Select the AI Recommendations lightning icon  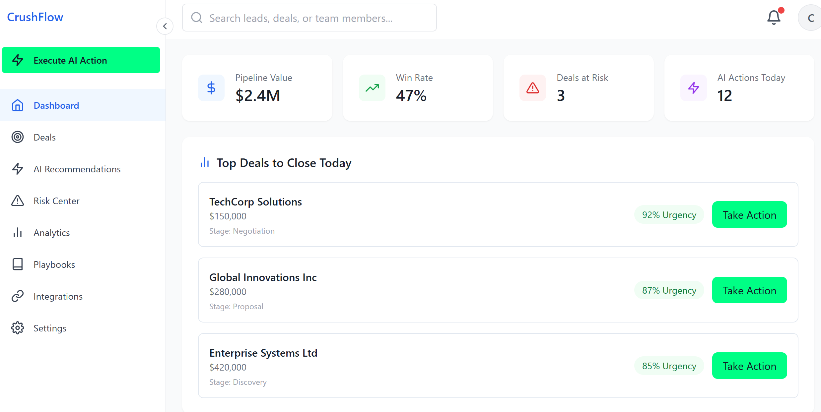click(17, 169)
